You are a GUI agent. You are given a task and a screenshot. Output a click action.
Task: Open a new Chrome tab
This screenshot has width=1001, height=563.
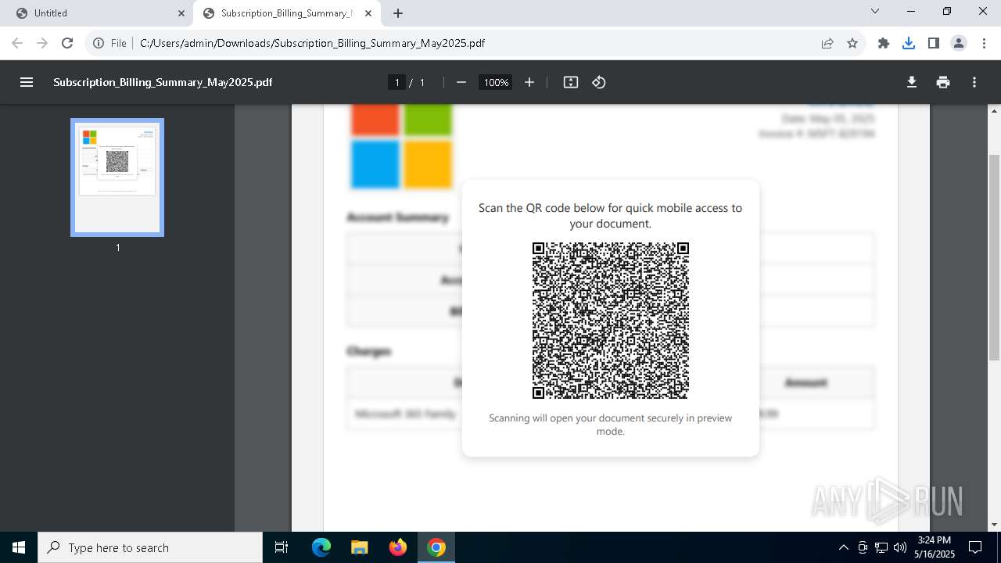398,13
